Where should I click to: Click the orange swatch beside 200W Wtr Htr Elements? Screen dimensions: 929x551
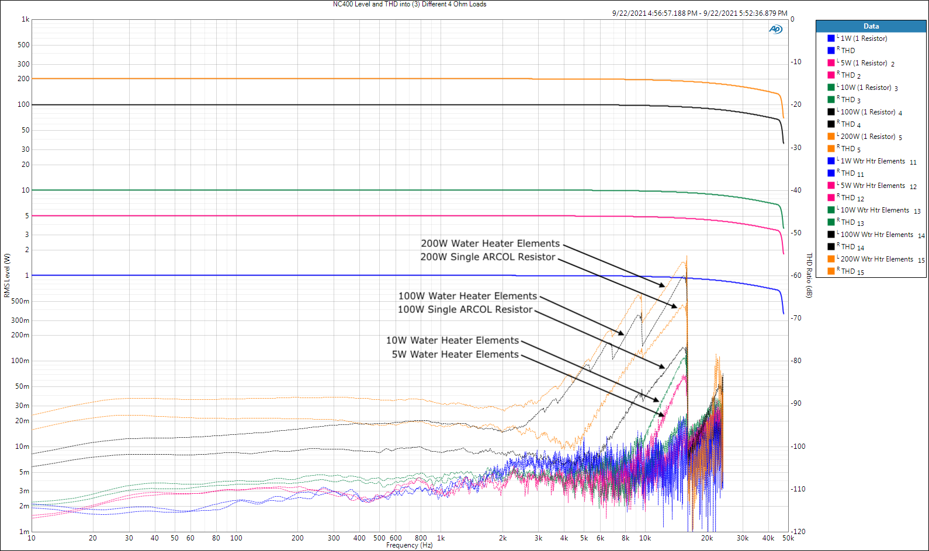(x=831, y=259)
